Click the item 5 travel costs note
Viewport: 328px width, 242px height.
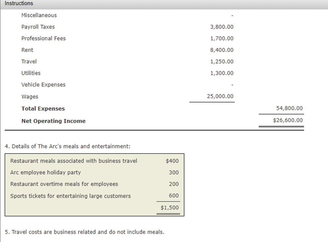coord(85,232)
